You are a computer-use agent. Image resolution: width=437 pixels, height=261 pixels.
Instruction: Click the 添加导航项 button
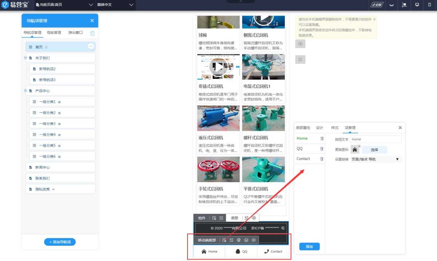tap(60, 242)
